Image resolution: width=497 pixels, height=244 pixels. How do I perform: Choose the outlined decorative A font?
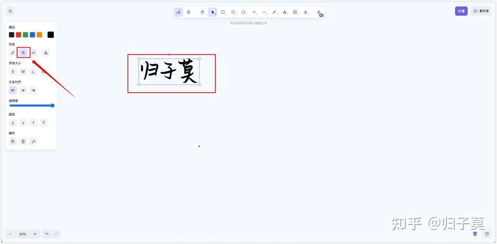click(x=46, y=53)
